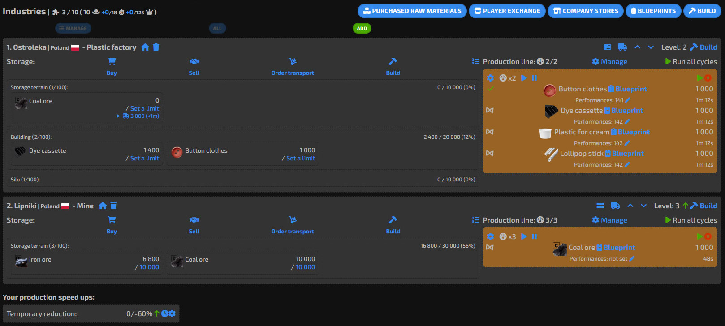The image size is (725, 326).
Task: Open the gear settings in Lipniki production line
Action: [x=490, y=236]
